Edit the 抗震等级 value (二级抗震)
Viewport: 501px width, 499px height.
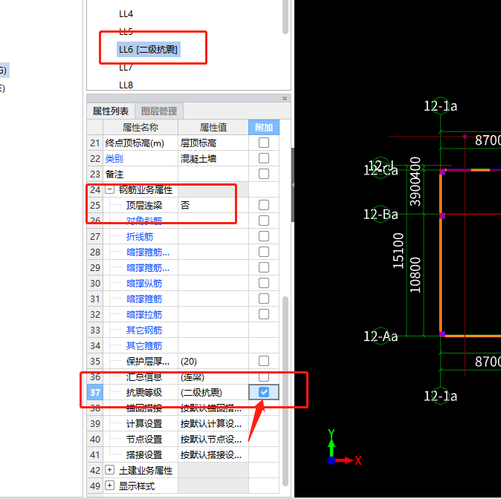[x=213, y=392]
